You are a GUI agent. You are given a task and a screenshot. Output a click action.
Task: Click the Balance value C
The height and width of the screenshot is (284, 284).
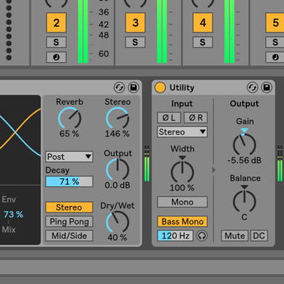click(x=244, y=218)
